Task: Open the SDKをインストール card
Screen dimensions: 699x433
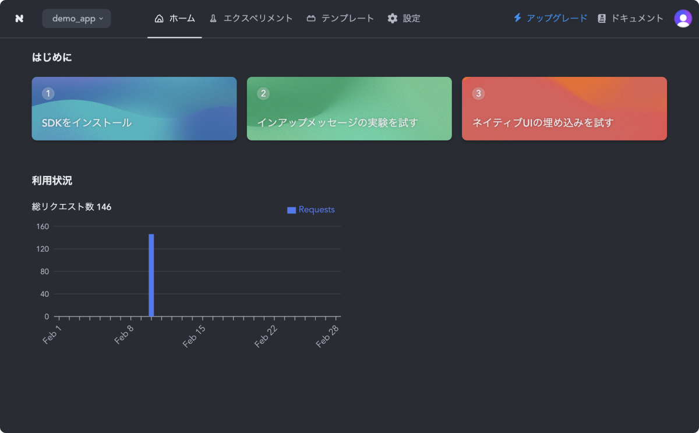Action: [x=134, y=109]
